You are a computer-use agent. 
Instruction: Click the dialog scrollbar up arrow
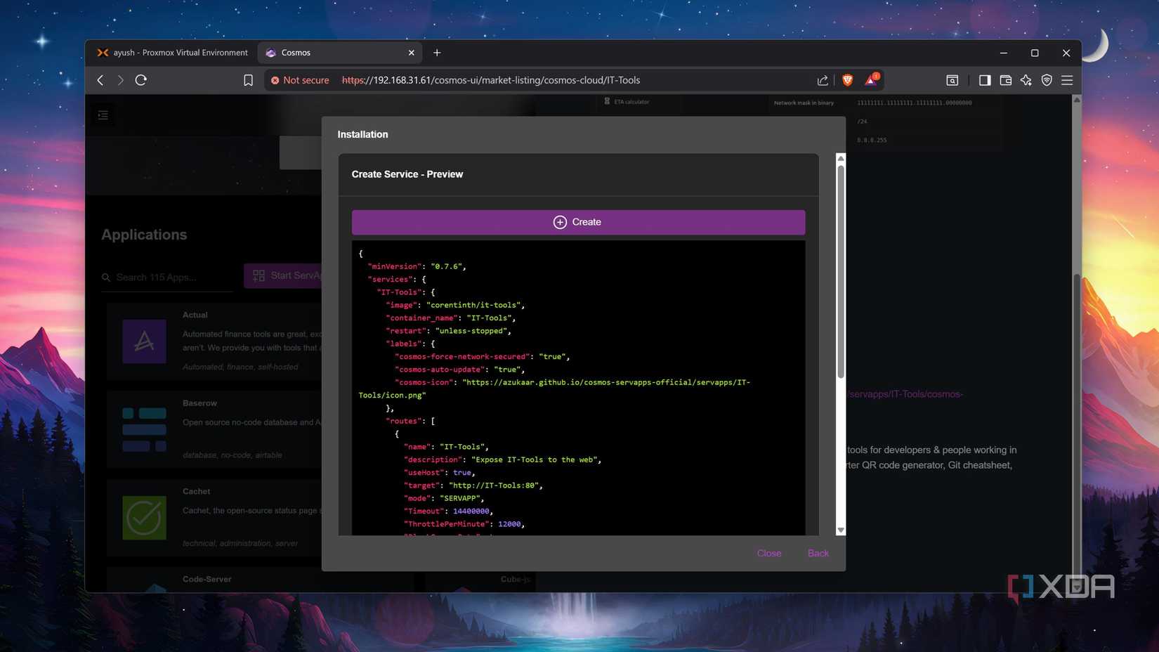click(841, 159)
